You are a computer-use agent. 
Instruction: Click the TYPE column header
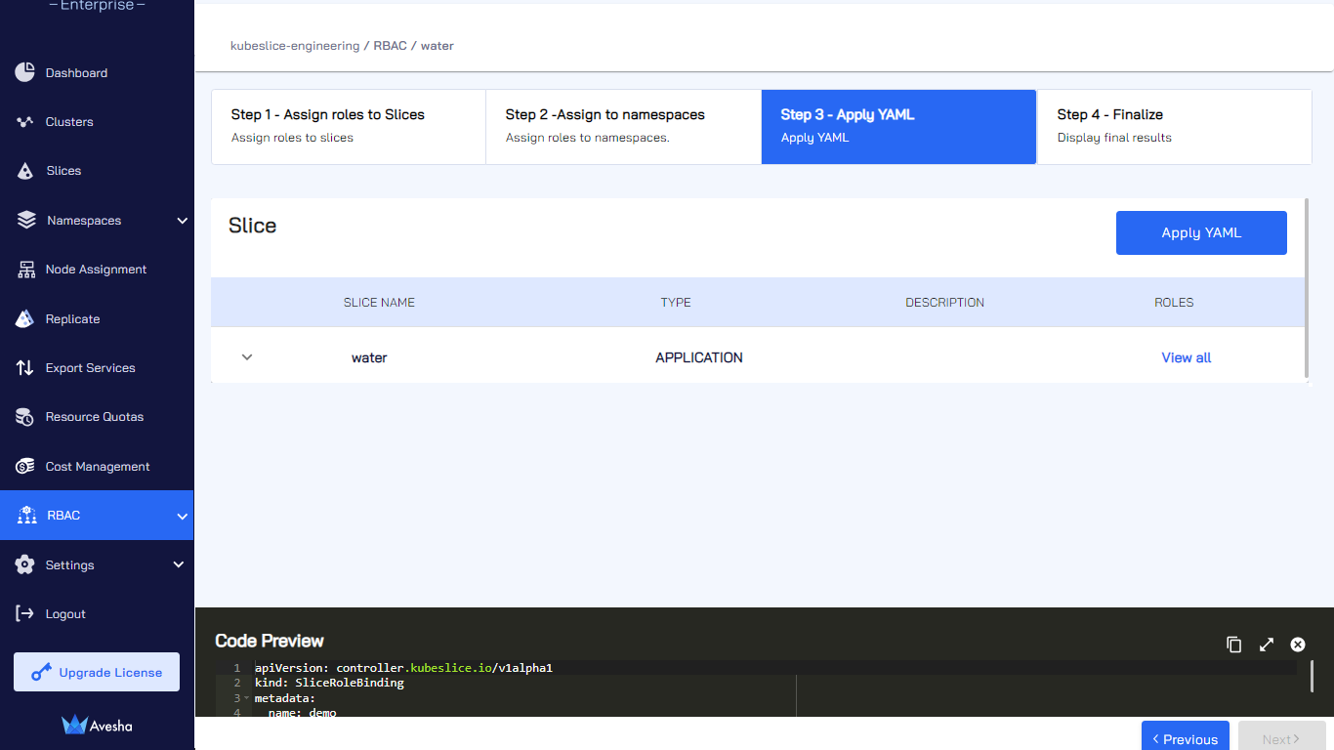click(676, 303)
